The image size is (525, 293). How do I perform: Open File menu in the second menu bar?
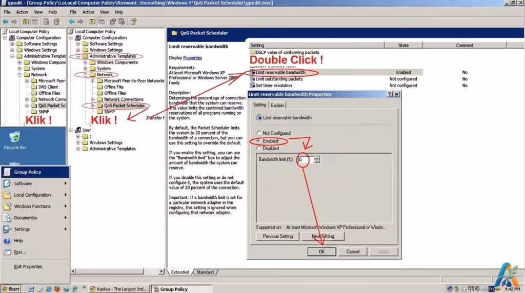click(73, 12)
